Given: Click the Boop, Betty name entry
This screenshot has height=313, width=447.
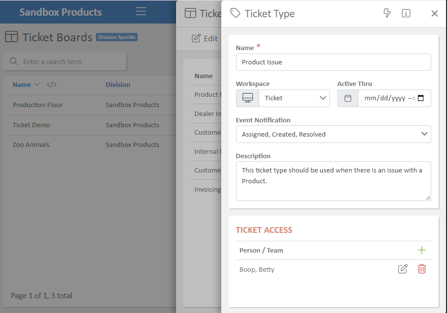Looking at the screenshot, I should point(257,269).
